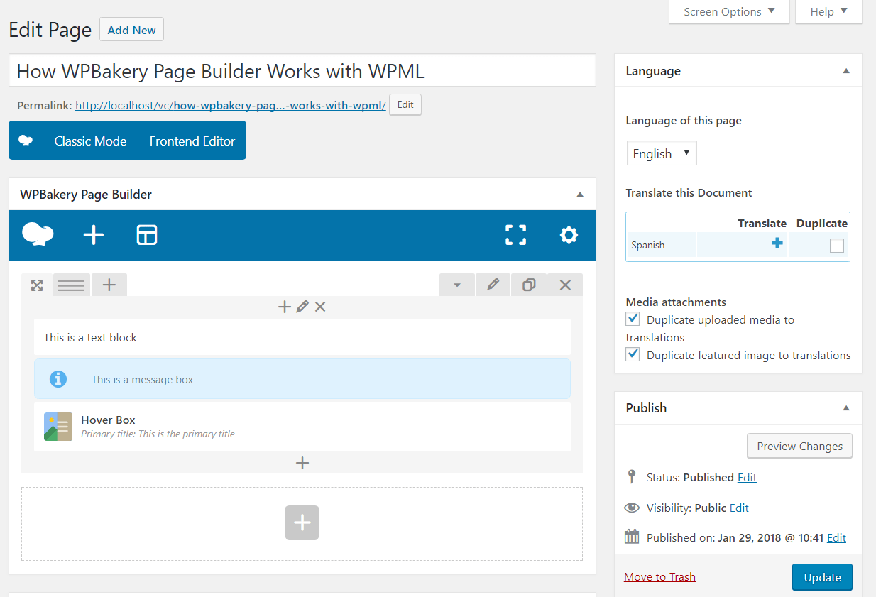Collapse the Publish panel chevron
Viewport: 876px width, 597px height.
[845, 407]
